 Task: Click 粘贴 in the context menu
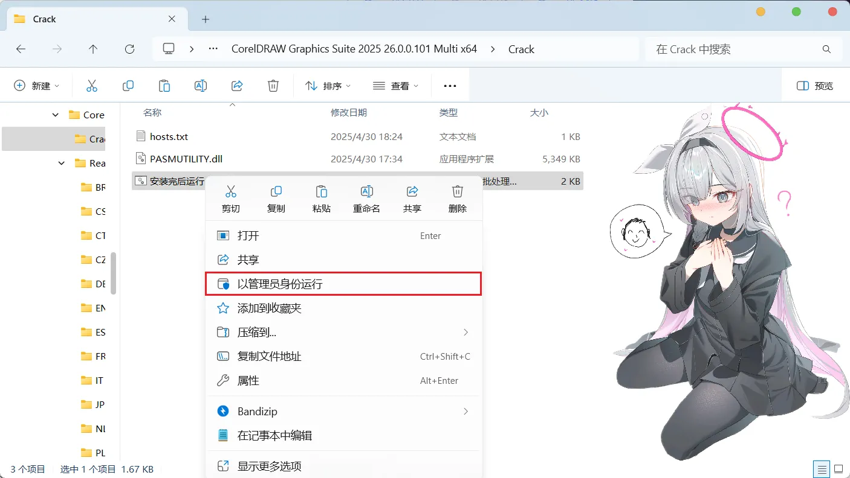pos(322,199)
